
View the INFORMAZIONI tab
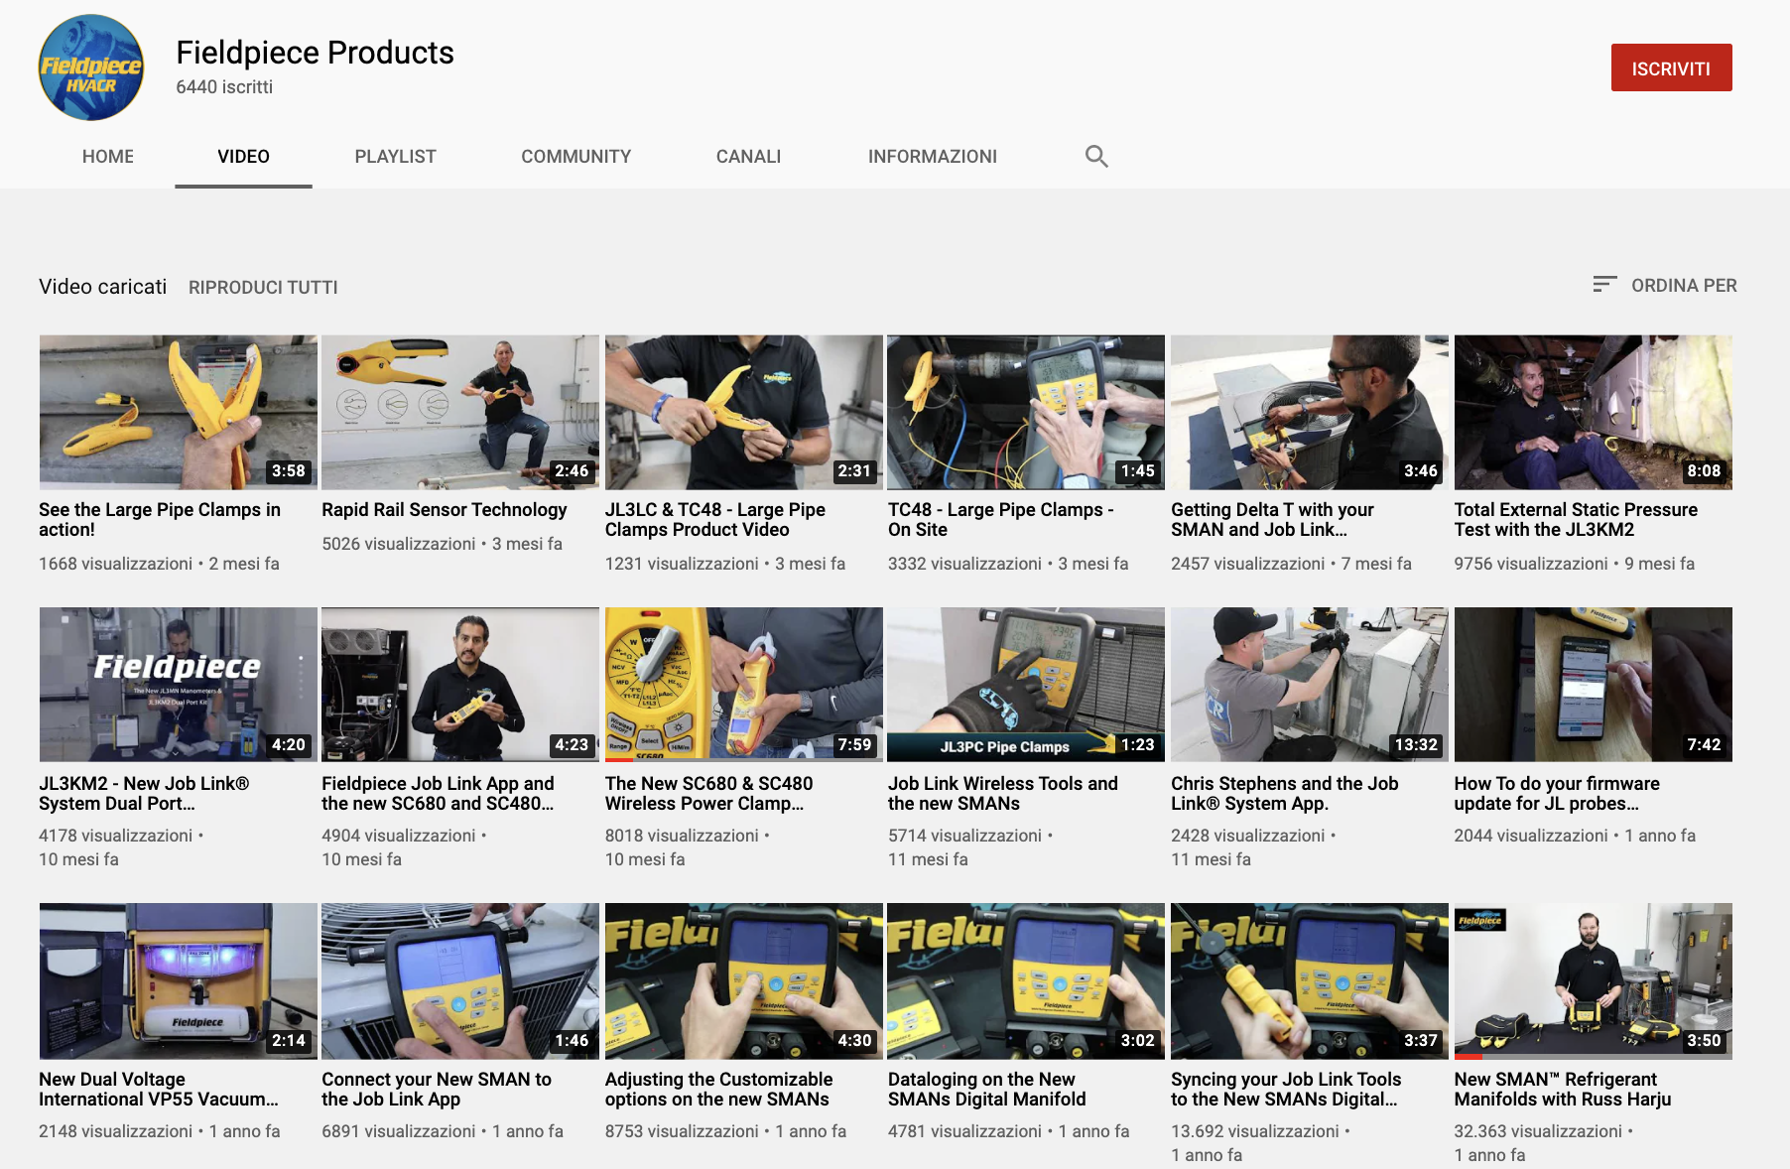pos(933,156)
